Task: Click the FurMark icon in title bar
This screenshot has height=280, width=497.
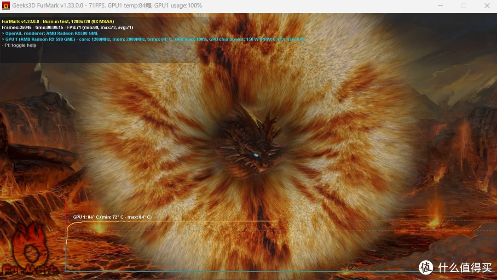Action: 6,6
